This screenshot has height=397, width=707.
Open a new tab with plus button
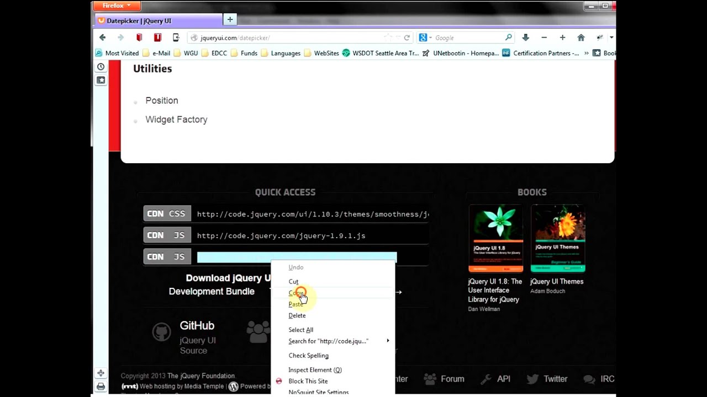point(230,20)
